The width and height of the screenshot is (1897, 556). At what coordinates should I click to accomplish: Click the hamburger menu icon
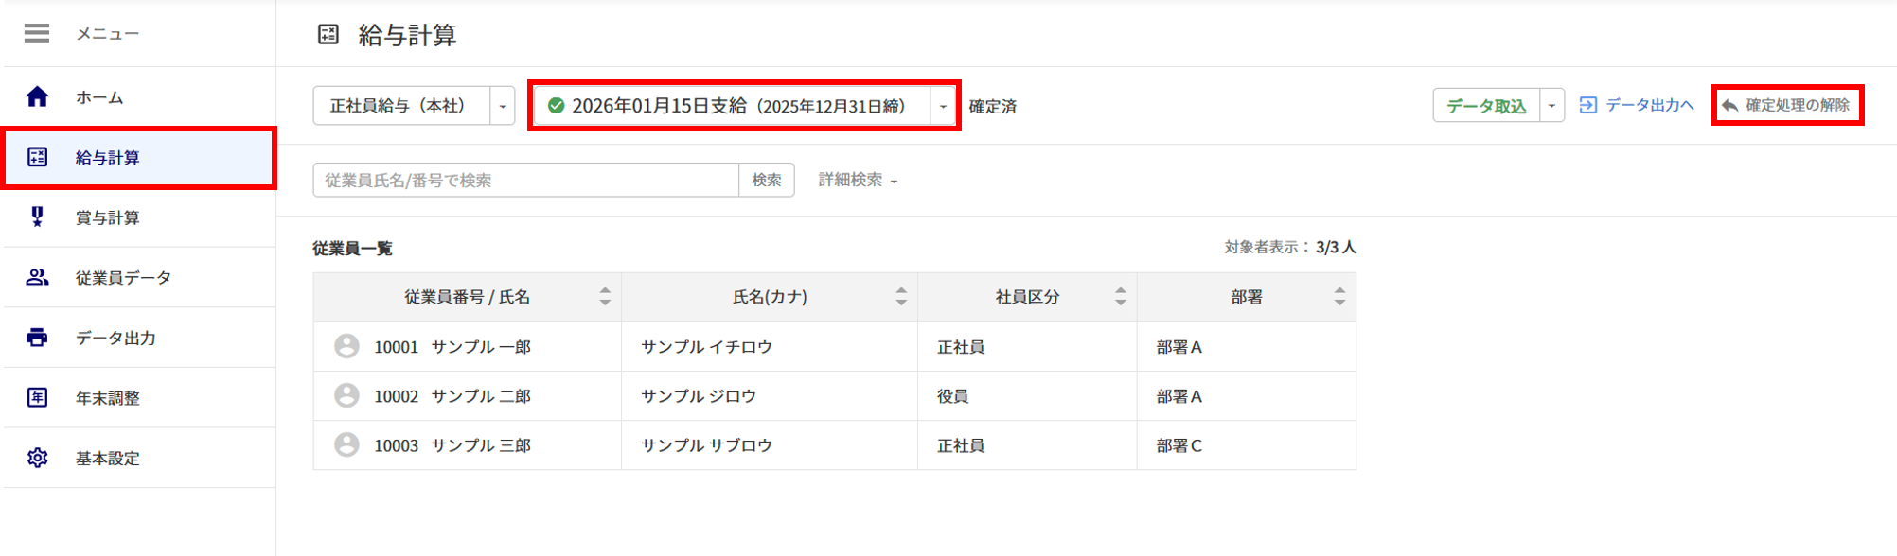(37, 34)
